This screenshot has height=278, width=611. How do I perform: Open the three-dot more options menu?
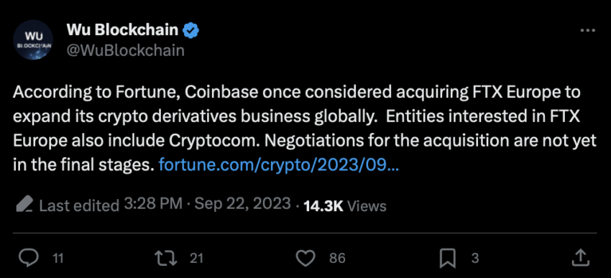[587, 30]
